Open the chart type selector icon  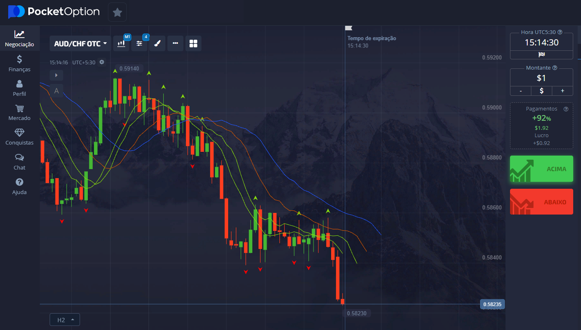pos(121,43)
